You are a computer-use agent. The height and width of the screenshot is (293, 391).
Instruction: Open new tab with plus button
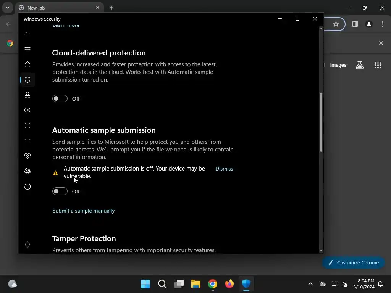click(x=111, y=8)
